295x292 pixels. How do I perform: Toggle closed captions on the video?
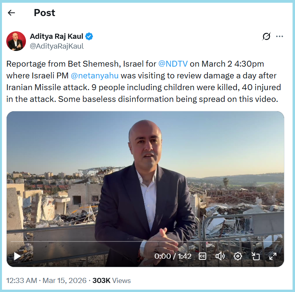point(202,256)
